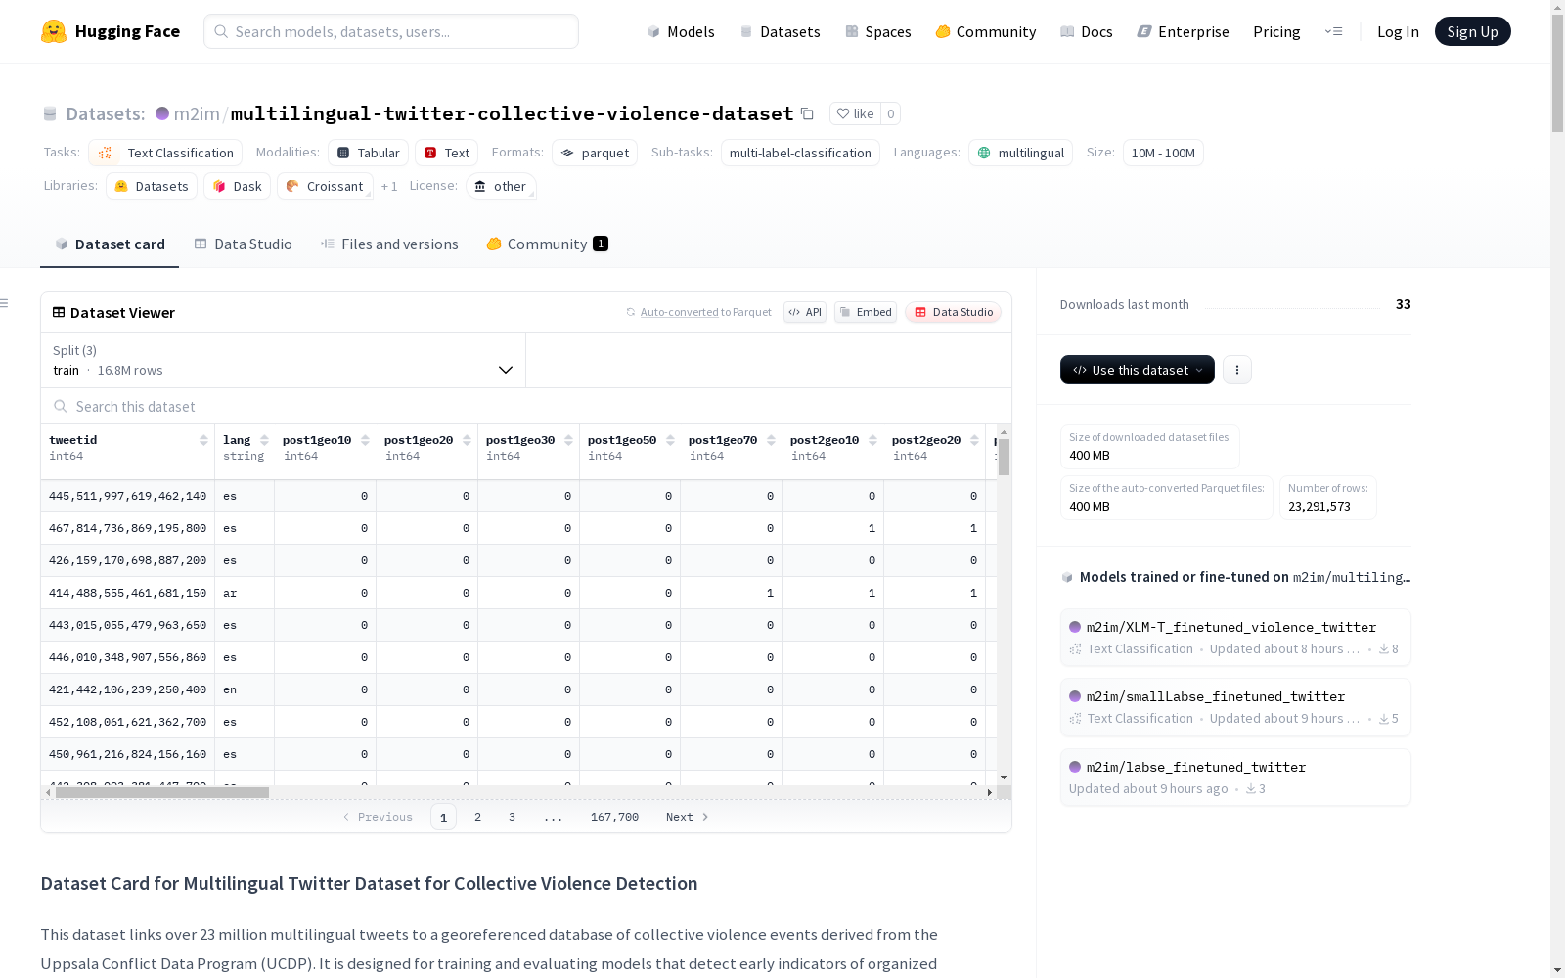Sort by post2geo10 column

(872, 440)
